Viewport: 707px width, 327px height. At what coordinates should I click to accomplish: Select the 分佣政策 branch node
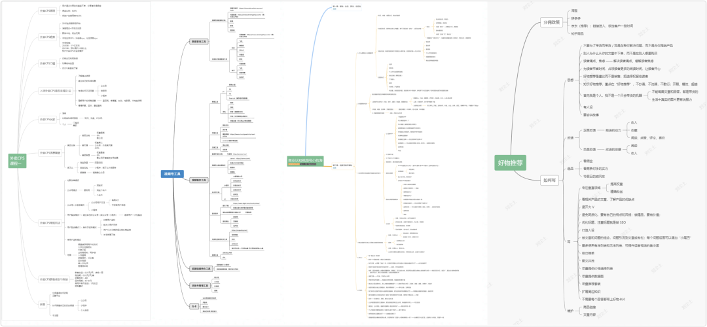551,22
